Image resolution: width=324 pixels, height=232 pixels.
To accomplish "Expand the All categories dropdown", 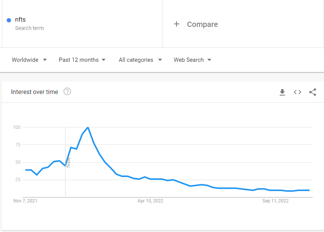I will (x=140, y=60).
